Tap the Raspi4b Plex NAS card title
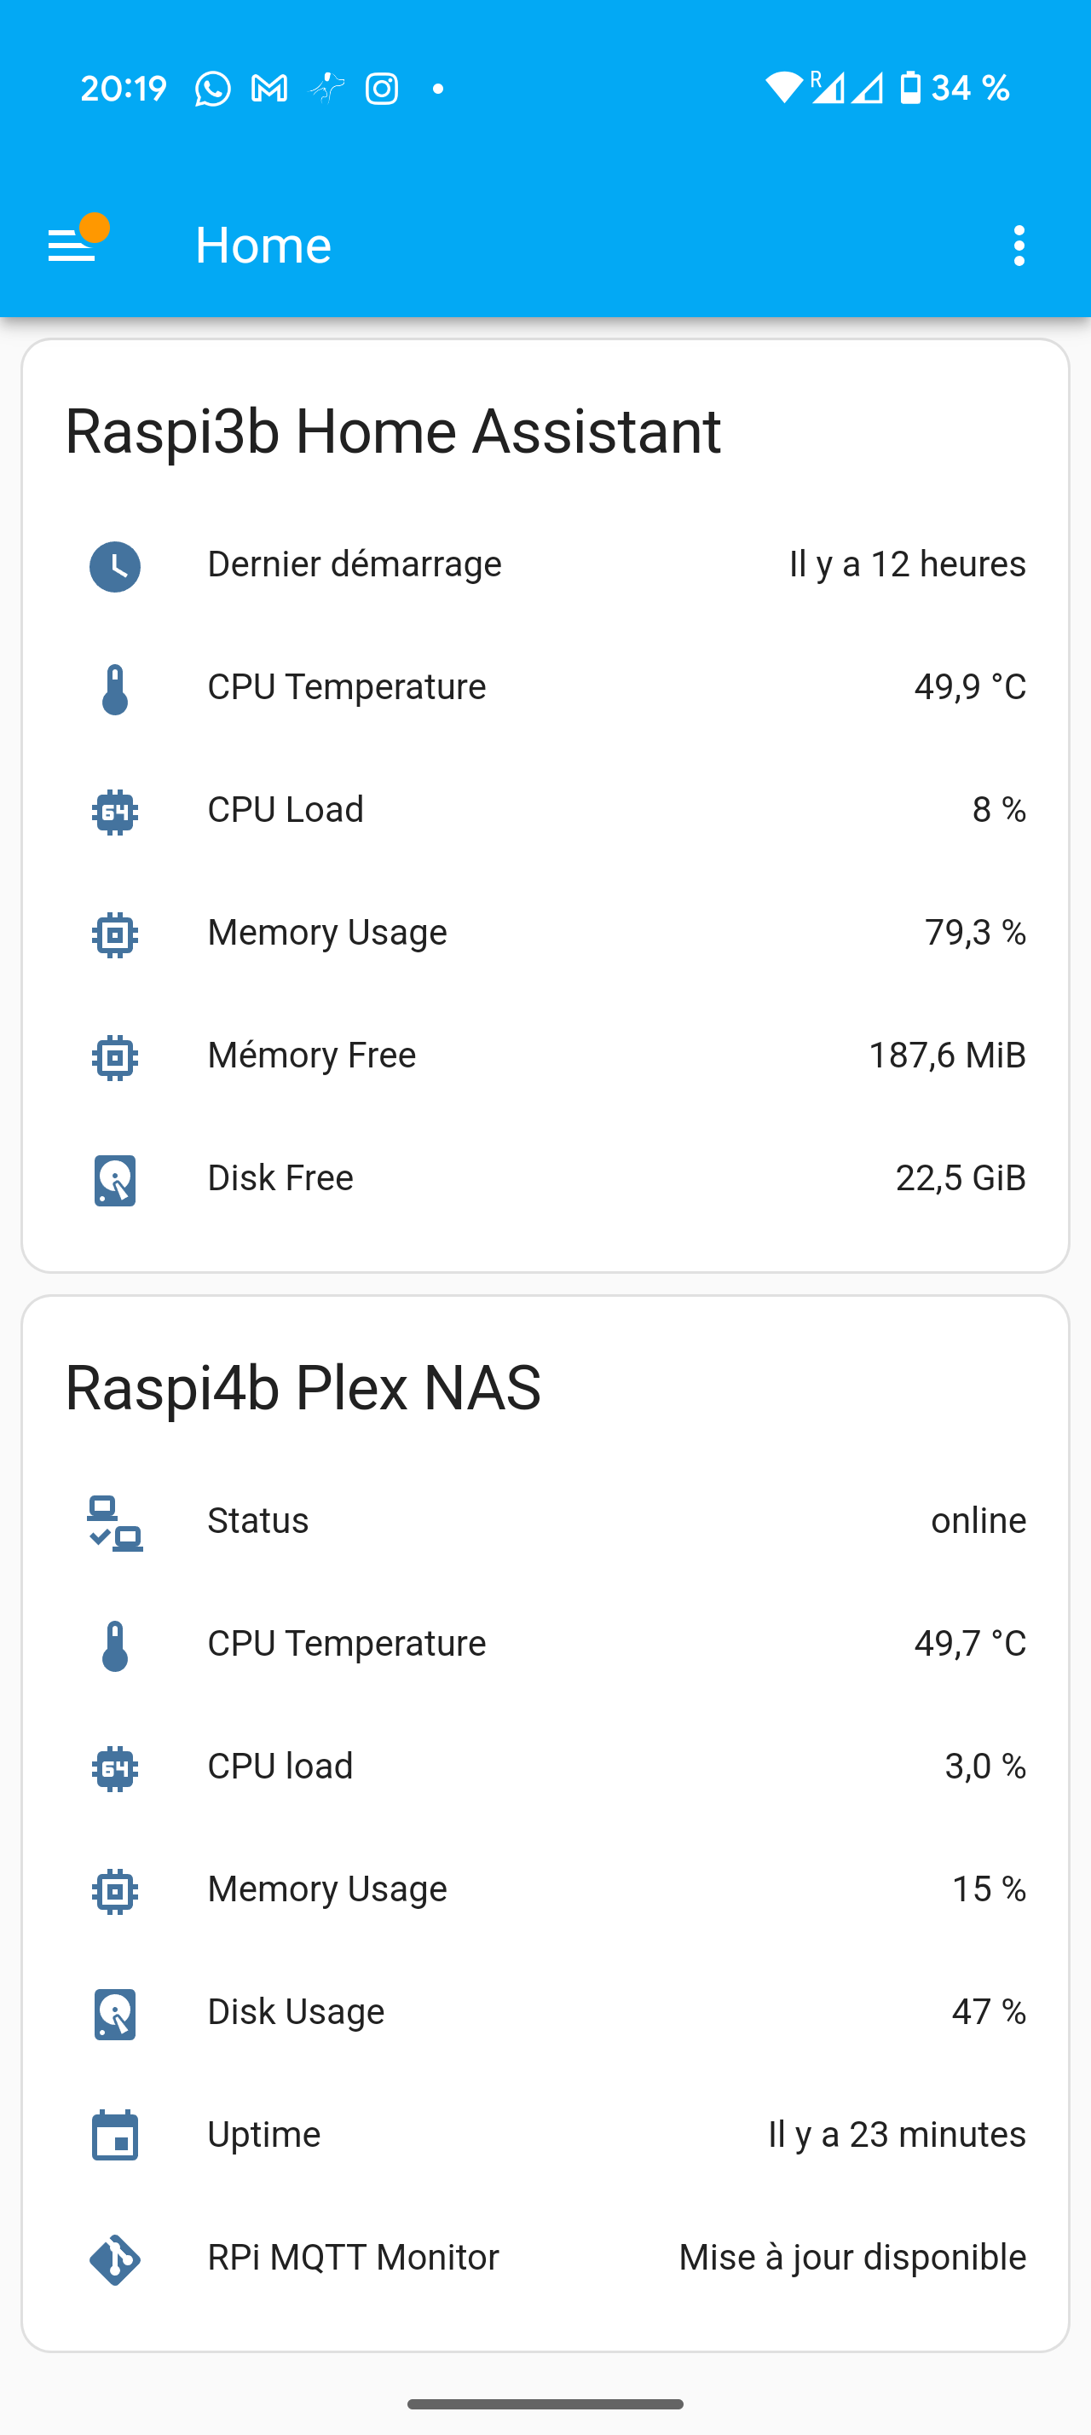Screen dimensions: 1091x2435 point(303,1389)
